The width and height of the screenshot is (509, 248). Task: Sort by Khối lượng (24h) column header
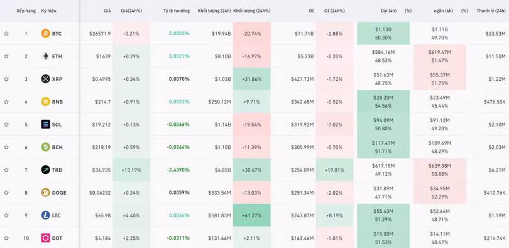[214, 11]
